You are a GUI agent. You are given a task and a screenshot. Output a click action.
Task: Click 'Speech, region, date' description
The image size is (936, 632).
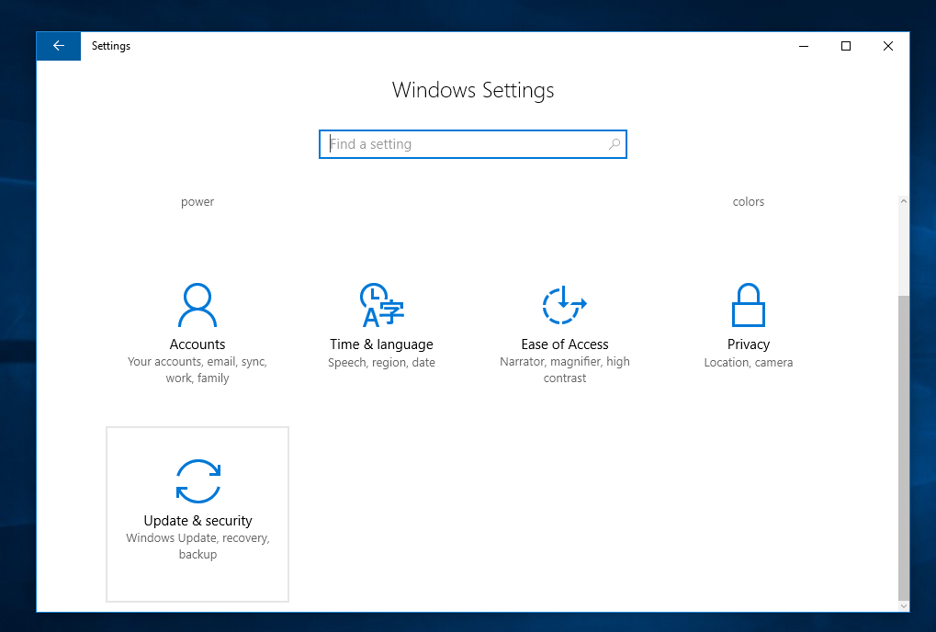pyautogui.click(x=381, y=362)
